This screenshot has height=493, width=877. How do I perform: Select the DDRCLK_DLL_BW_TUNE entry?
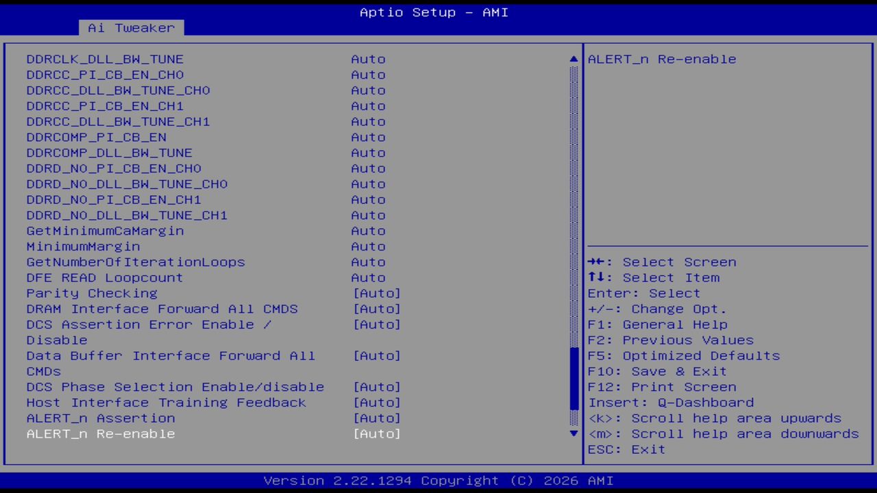tap(104, 59)
